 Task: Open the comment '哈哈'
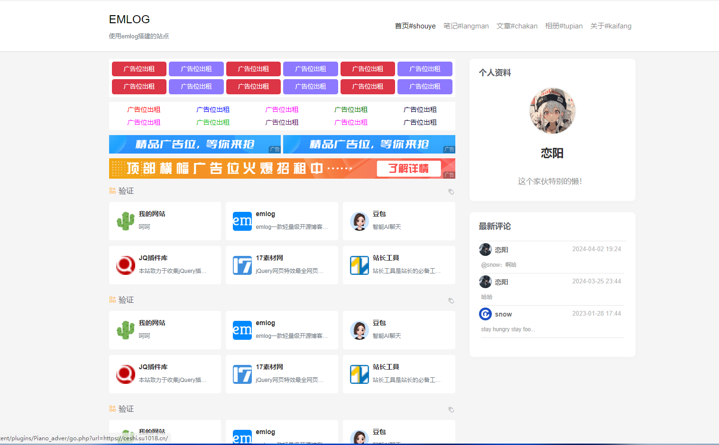[x=487, y=297]
